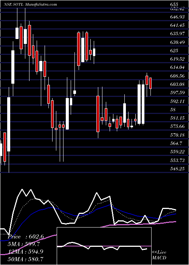This screenshot has width=189, height=265.
Task: Click the Price : 602.6 legend entry
Action: coord(26,237)
